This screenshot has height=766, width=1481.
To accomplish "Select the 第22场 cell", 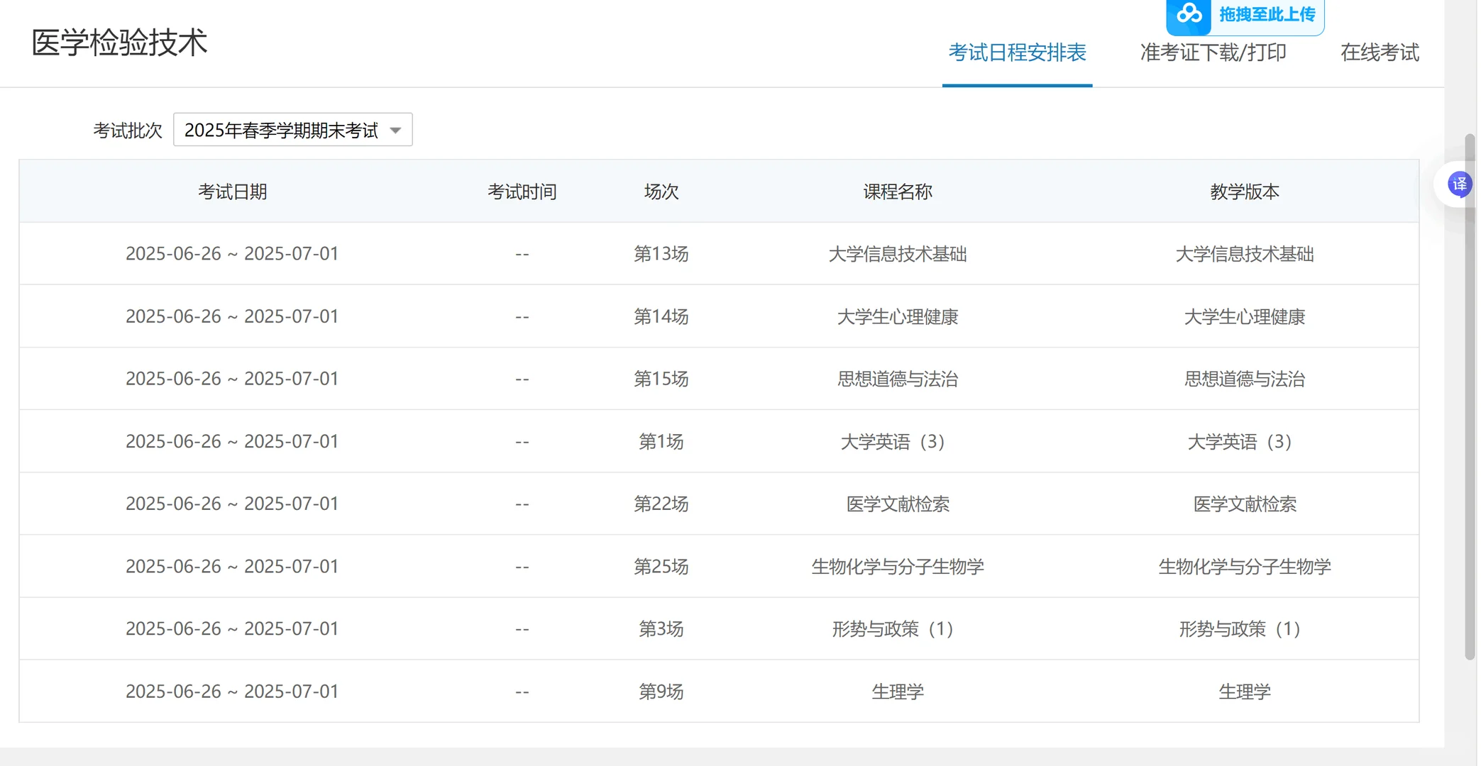I will click(x=661, y=504).
